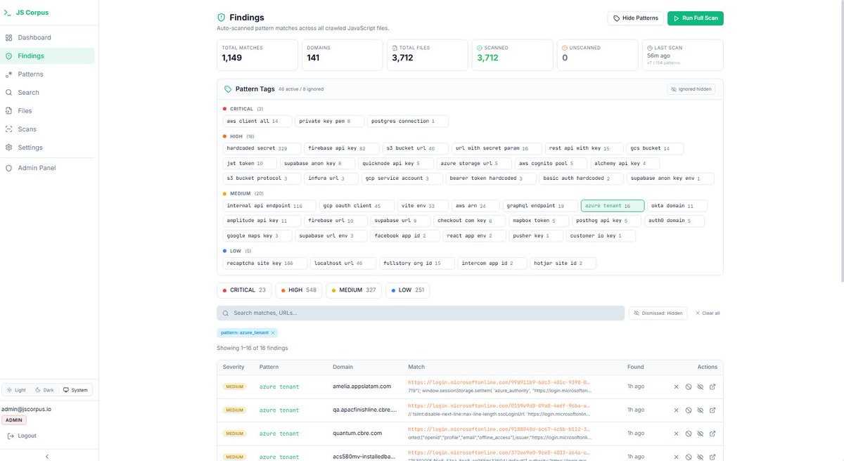844x461 pixels.
Task: Toggle the Dismissed: Hidden filter
Action: click(x=658, y=313)
